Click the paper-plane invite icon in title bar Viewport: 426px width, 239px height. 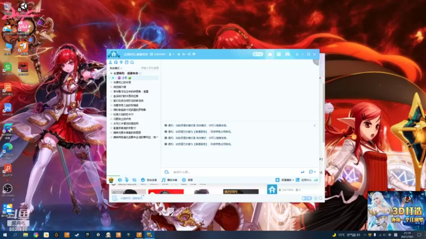[x=184, y=54]
